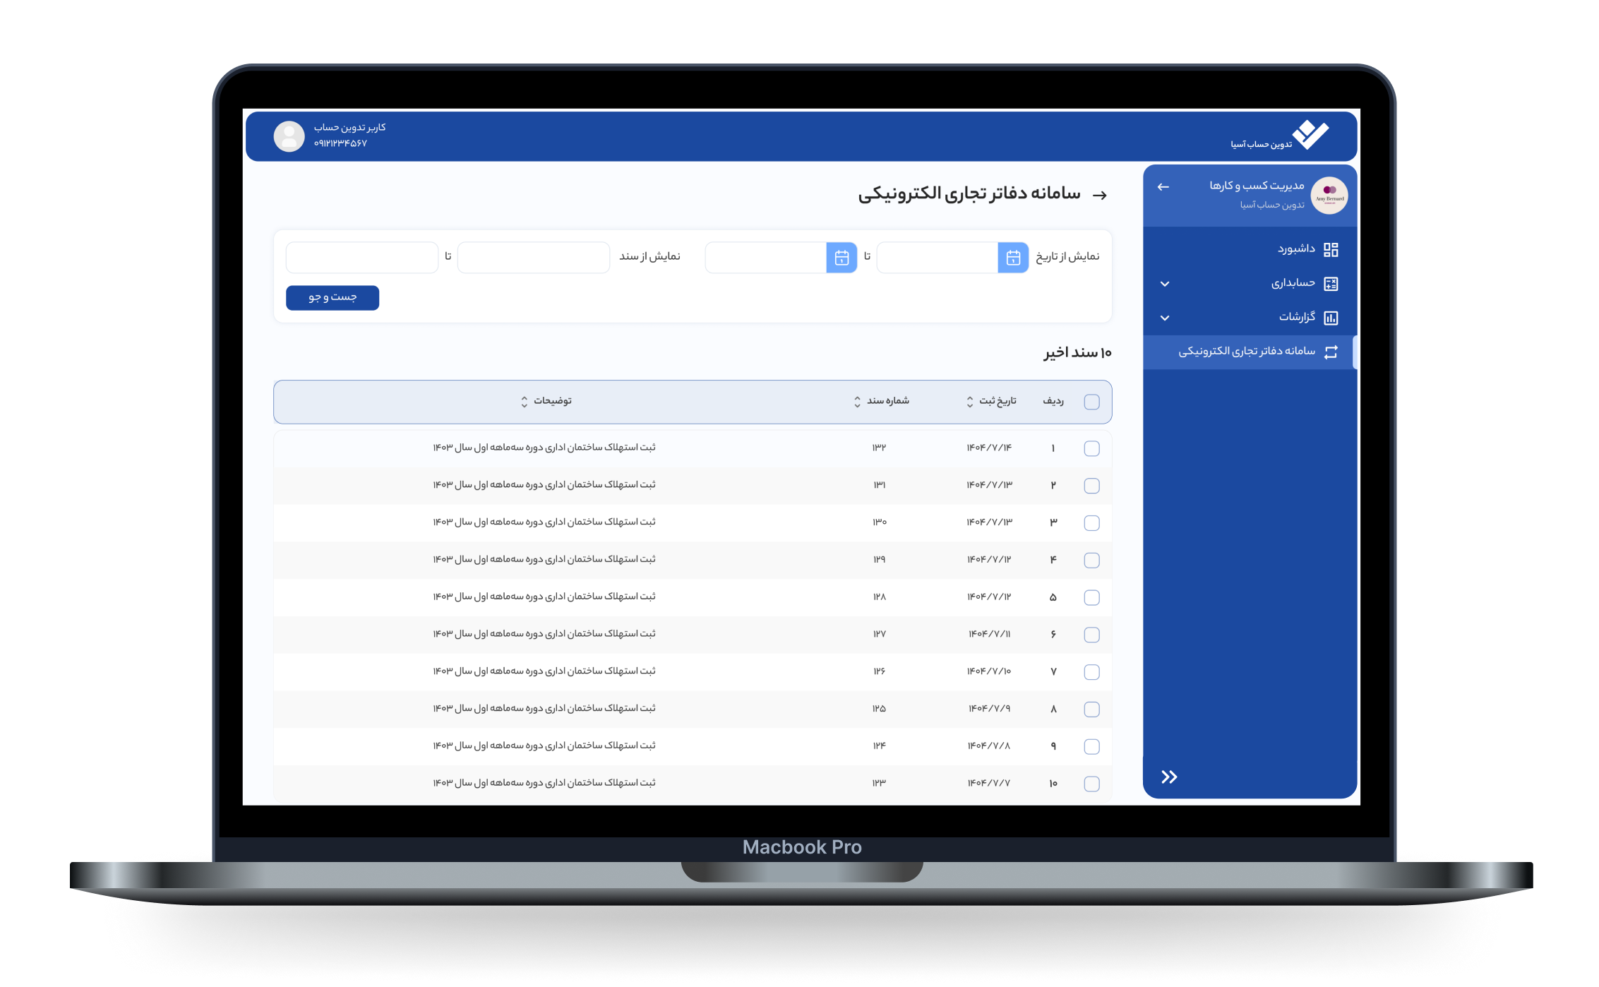Click the reports chart icon in sidebar
Viewport: 1599px width, 987px height.
pos(1330,318)
